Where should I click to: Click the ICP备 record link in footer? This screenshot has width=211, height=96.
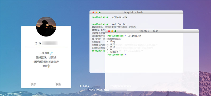click(x=121, y=86)
